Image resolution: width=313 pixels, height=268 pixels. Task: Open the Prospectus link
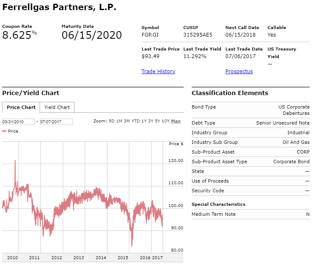(239, 72)
